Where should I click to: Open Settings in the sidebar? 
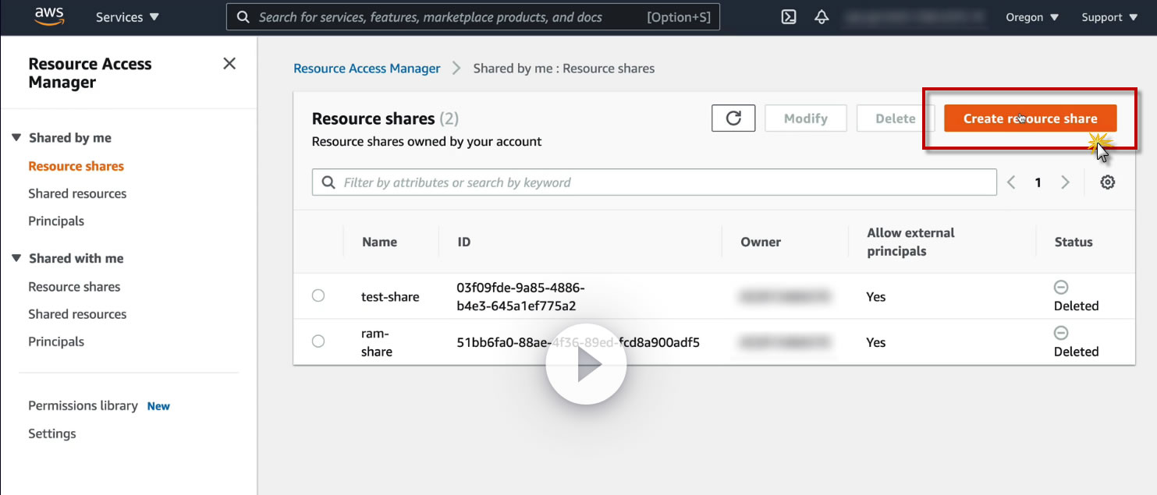[x=52, y=433]
